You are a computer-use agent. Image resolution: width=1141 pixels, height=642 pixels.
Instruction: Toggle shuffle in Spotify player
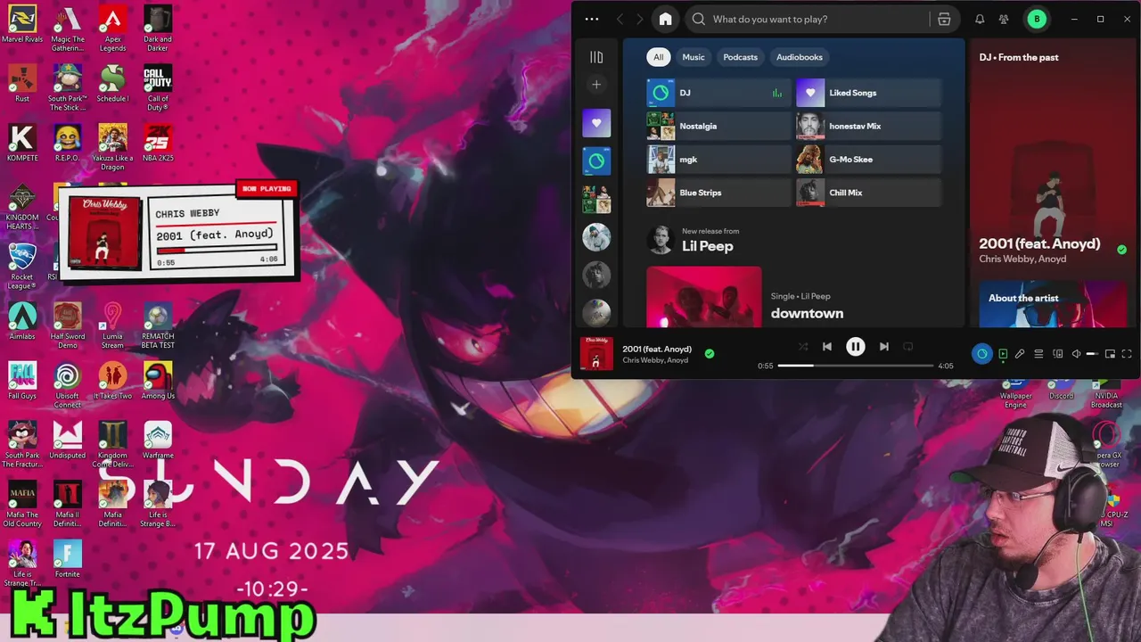pos(803,347)
